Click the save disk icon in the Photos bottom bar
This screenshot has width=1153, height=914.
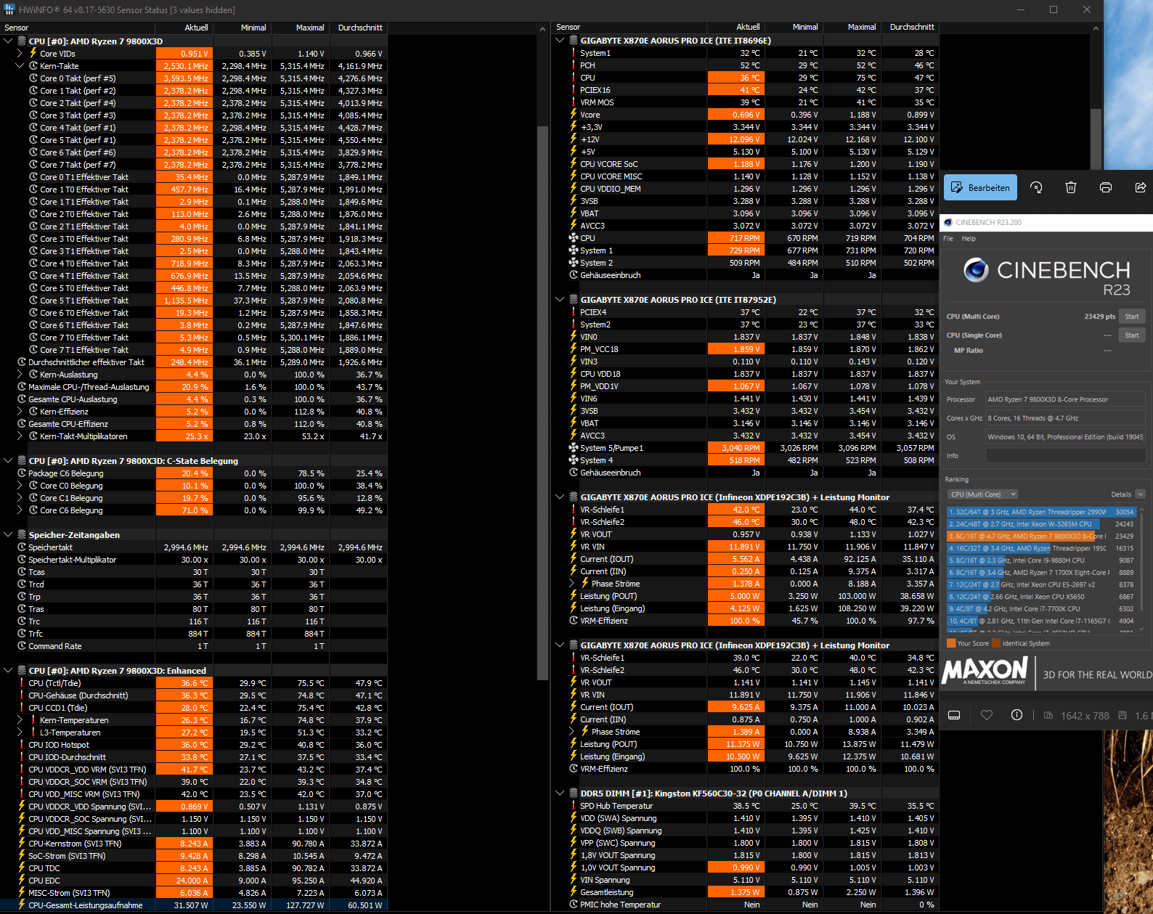[1122, 715]
